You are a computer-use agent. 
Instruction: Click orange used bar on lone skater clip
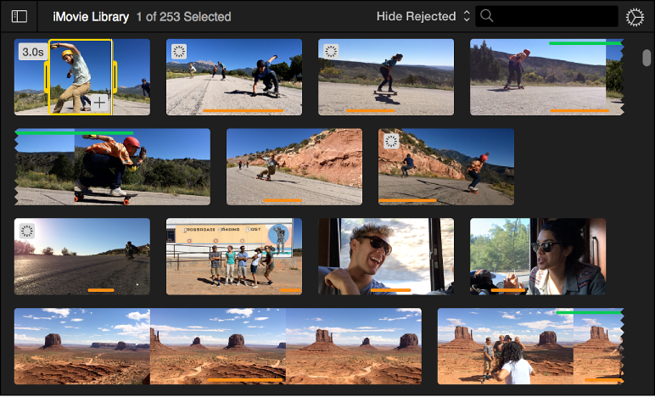(x=370, y=110)
